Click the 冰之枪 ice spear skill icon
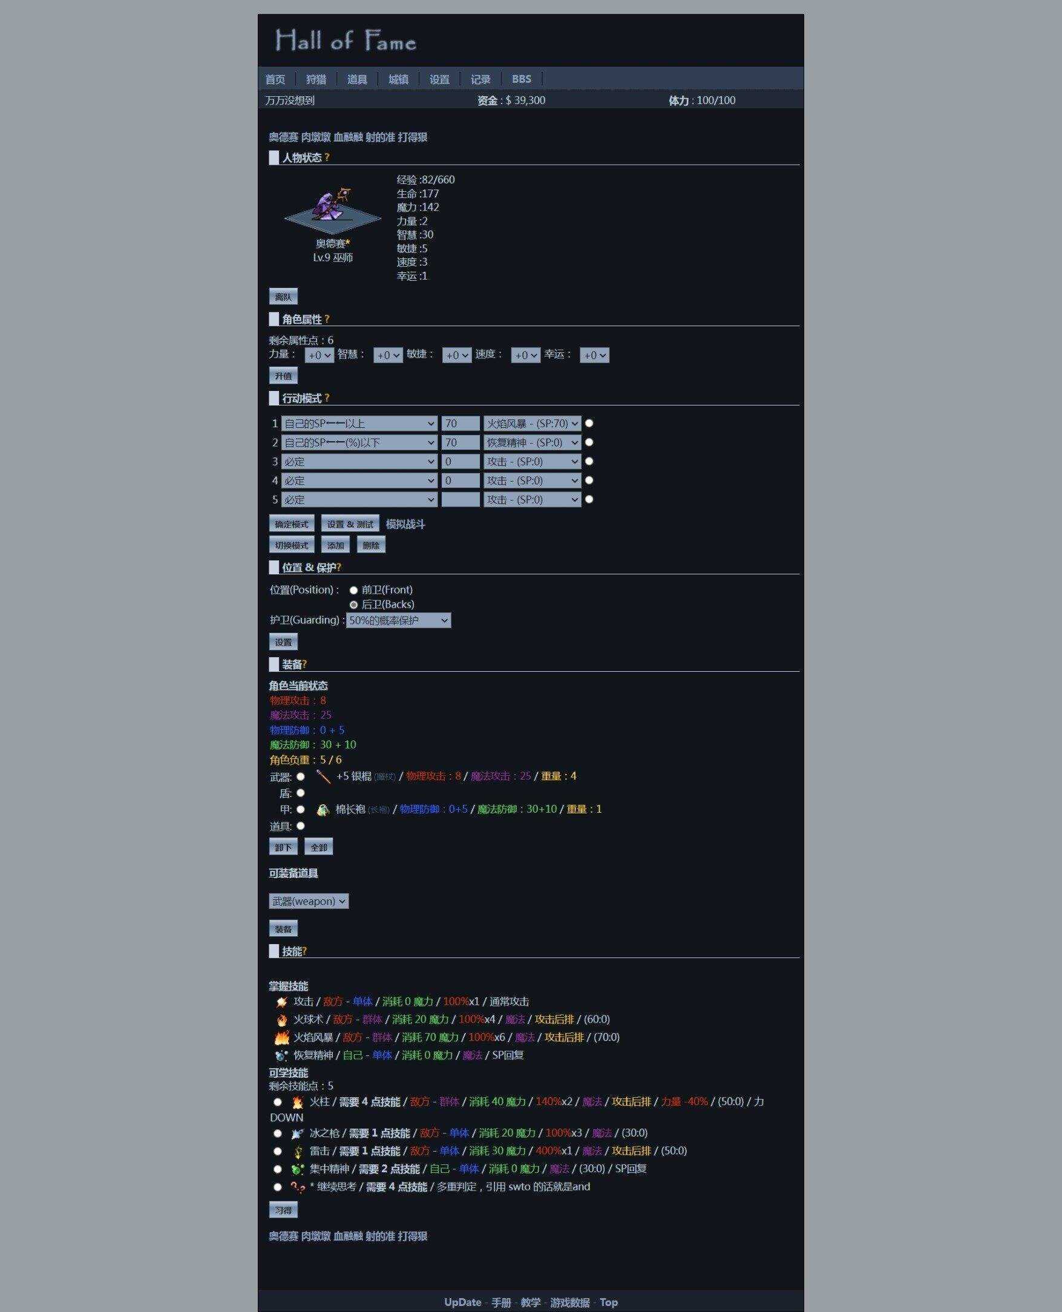The width and height of the screenshot is (1062, 1312). click(x=297, y=1133)
